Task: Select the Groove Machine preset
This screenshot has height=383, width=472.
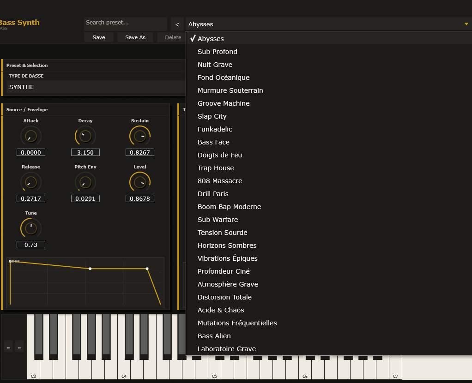Action: [224, 103]
